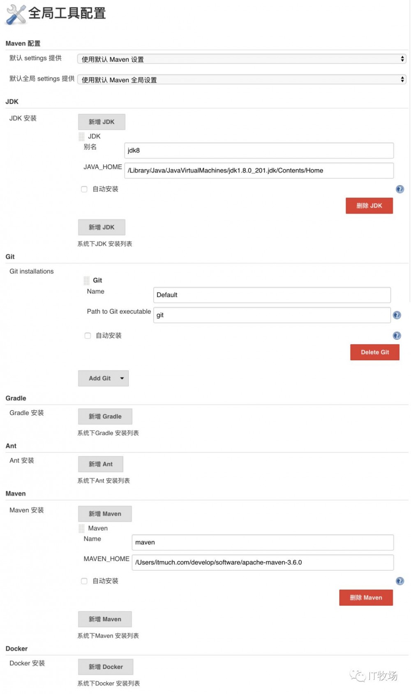Click 系统下Ant 安装列表 text
The width and height of the screenshot is (411, 694).
pyautogui.click(x=104, y=481)
